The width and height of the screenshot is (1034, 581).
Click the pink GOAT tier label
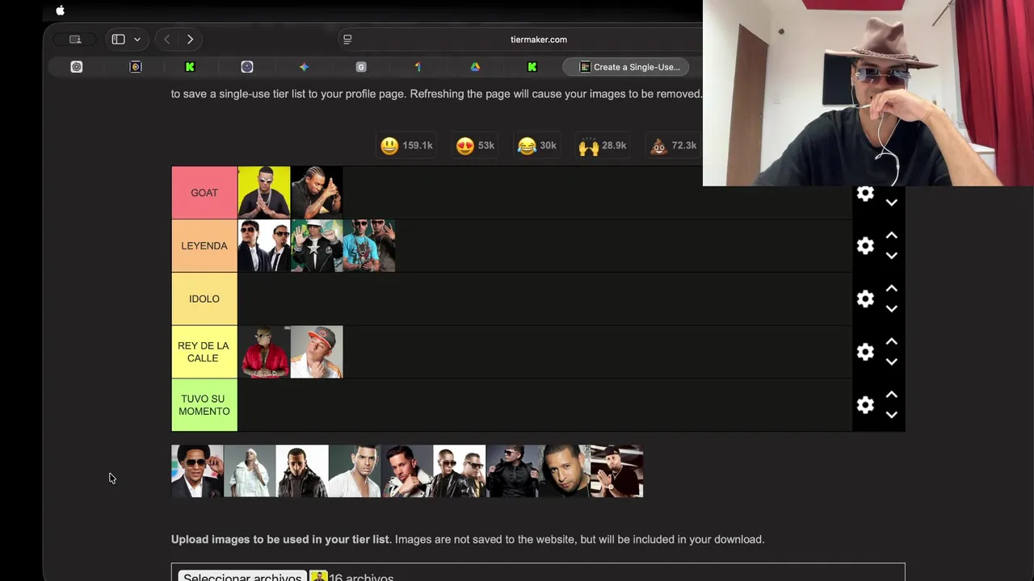[x=204, y=193]
